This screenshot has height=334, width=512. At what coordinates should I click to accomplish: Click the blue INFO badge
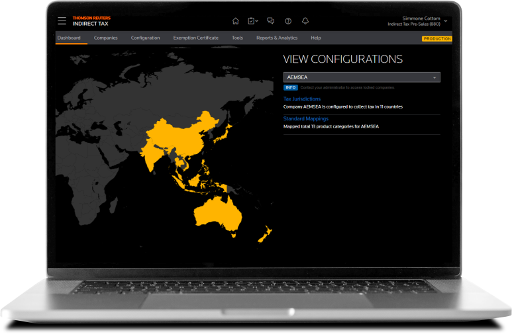pos(290,87)
